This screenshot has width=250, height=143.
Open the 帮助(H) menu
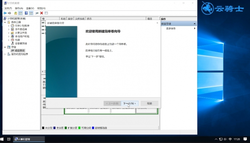pyautogui.click(x=41, y=8)
